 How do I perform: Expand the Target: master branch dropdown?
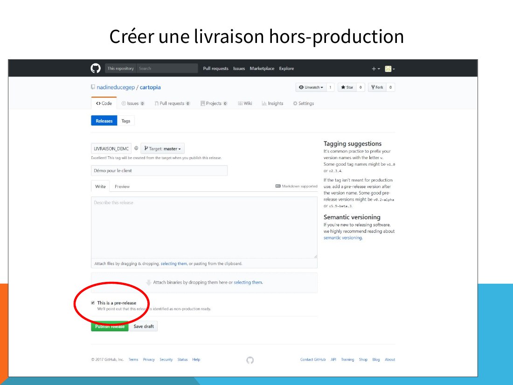pos(163,148)
